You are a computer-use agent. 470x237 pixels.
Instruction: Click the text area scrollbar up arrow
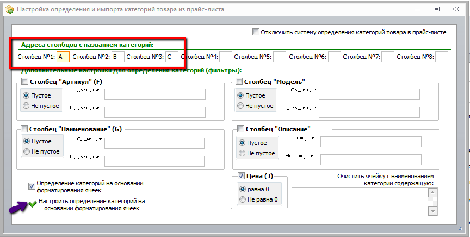coord(433,192)
